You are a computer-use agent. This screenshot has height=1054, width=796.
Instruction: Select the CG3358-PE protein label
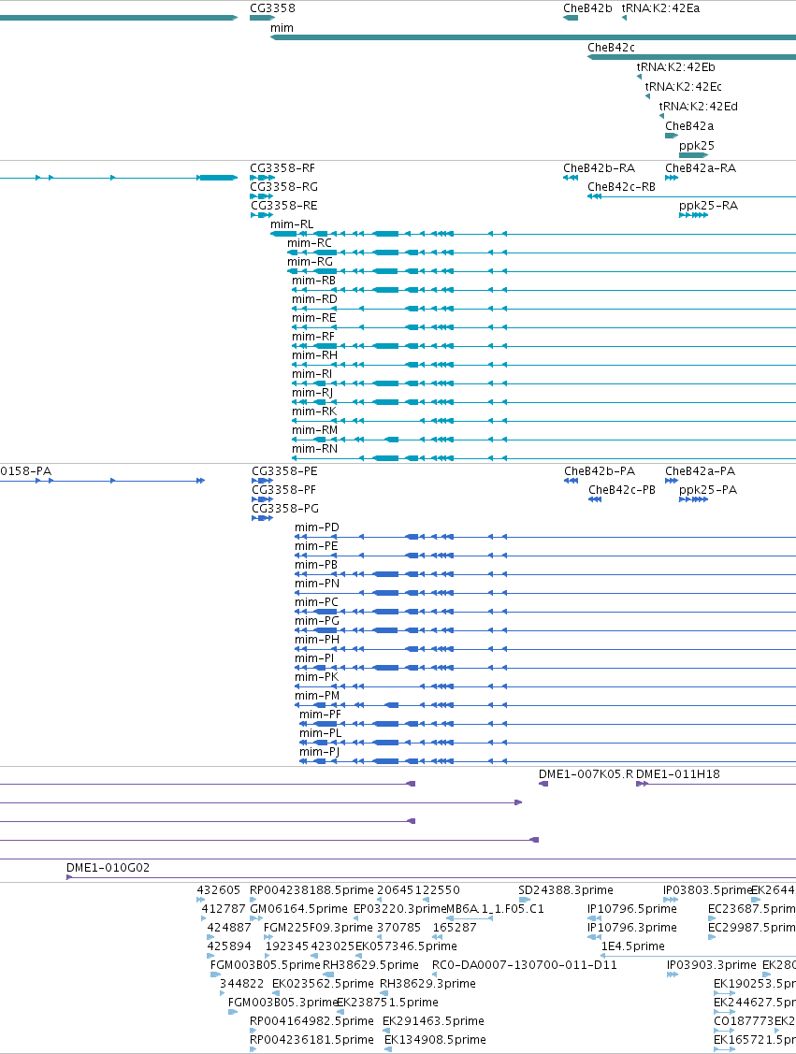tap(284, 471)
